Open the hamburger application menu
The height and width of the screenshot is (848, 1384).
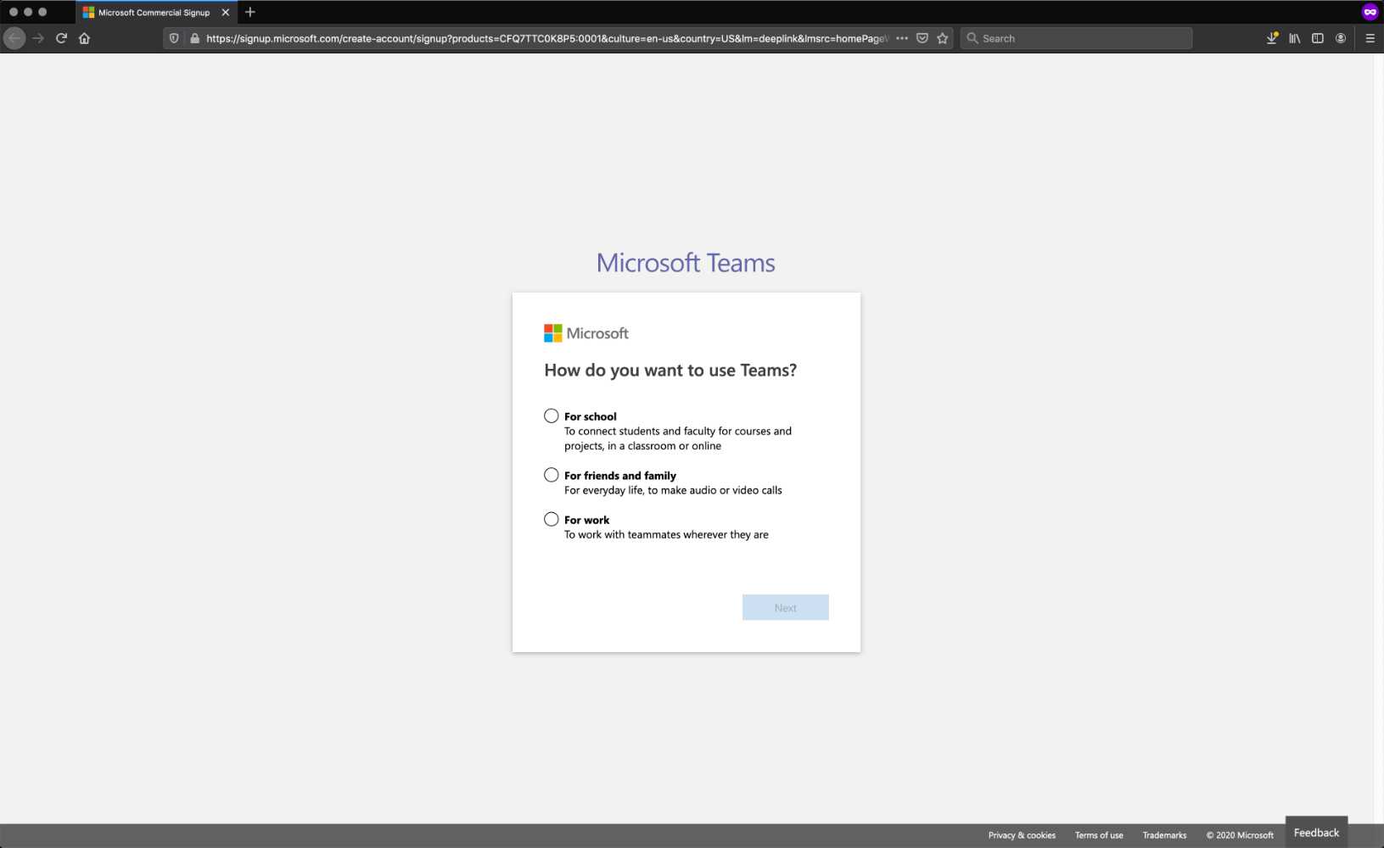(x=1370, y=38)
